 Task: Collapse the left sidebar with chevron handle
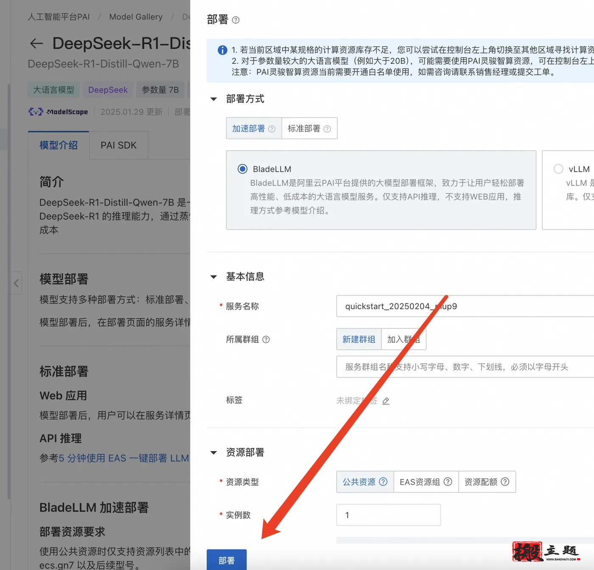coord(16,283)
